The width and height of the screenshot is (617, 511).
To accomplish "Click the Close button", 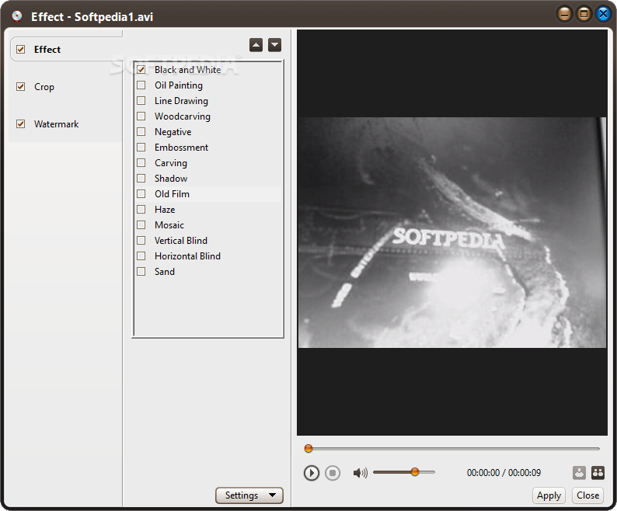I will coord(588,495).
